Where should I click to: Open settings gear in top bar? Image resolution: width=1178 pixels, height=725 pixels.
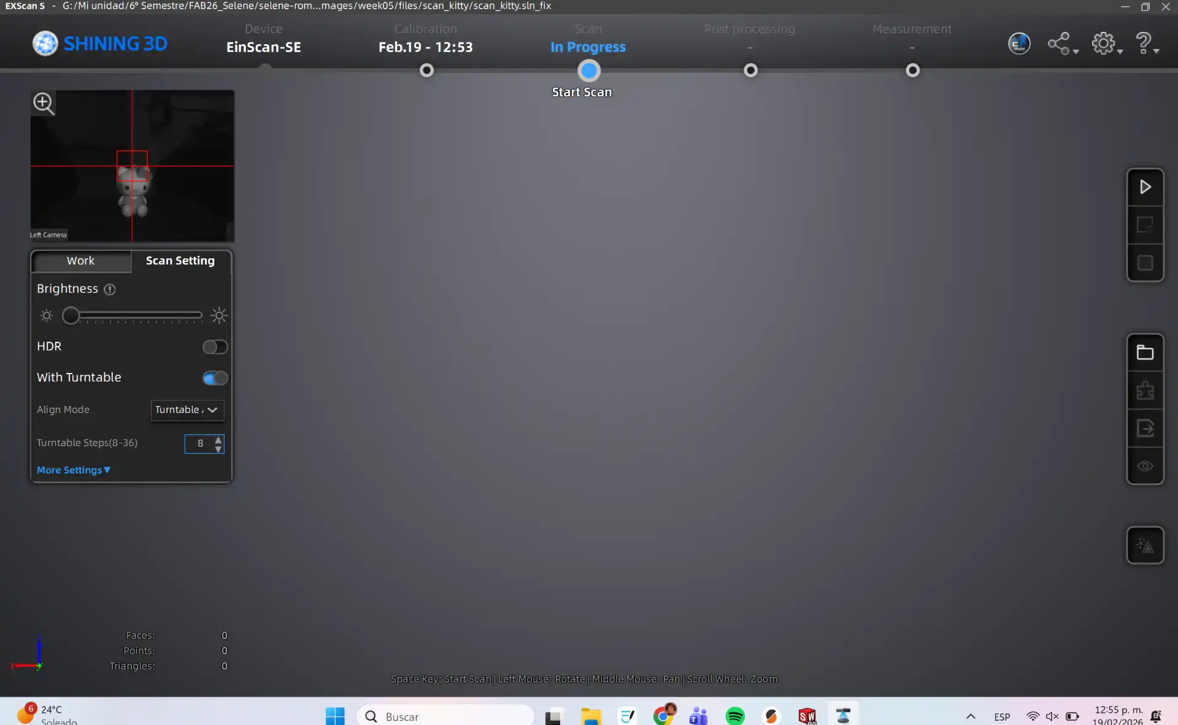point(1104,44)
